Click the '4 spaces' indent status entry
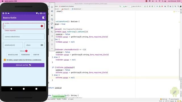This screenshot has width=182, height=102. coord(172,101)
